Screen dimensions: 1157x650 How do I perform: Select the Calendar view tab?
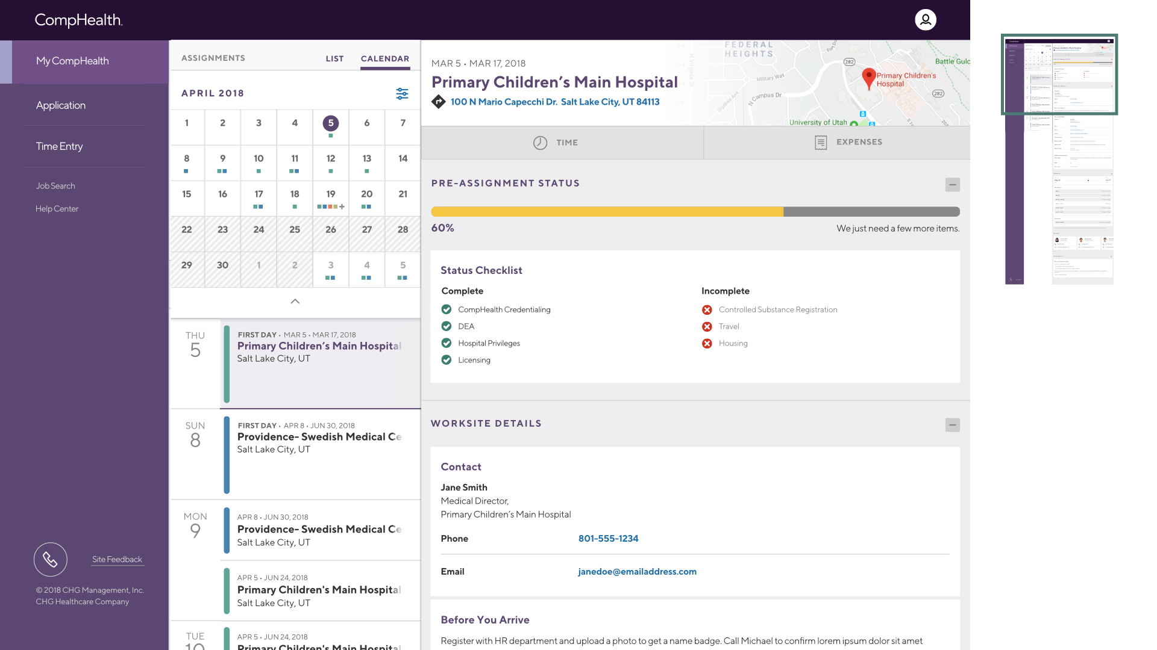click(x=385, y=58)
